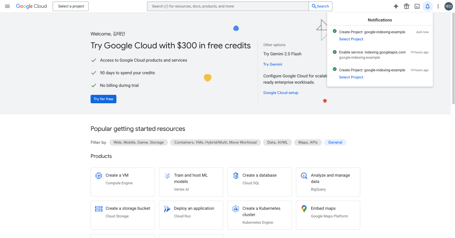Open the three-dot settings menu
This screenshot has height=238, width=455.
438,6
